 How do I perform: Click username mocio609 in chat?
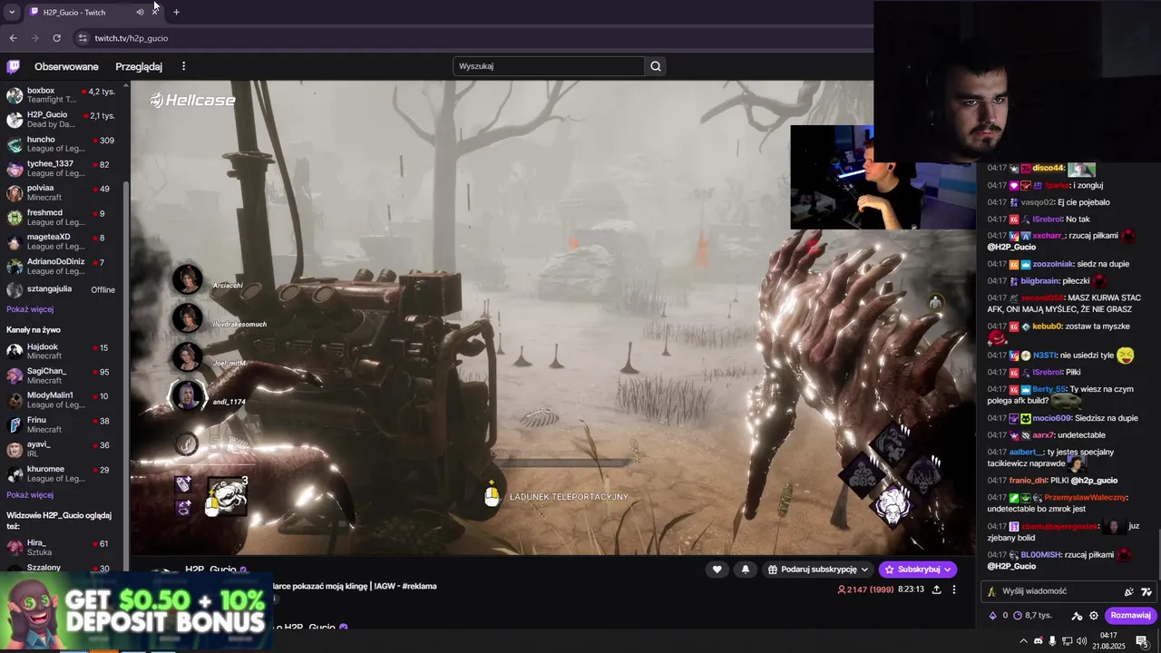(x=1051, y=418)
